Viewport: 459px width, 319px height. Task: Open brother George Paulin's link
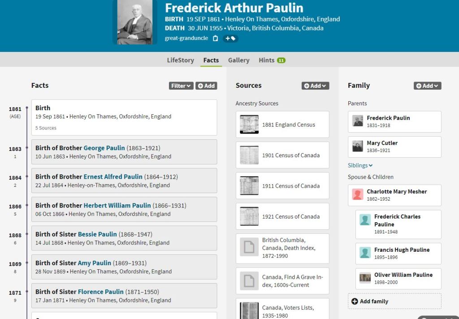click(x=104, y=148)
